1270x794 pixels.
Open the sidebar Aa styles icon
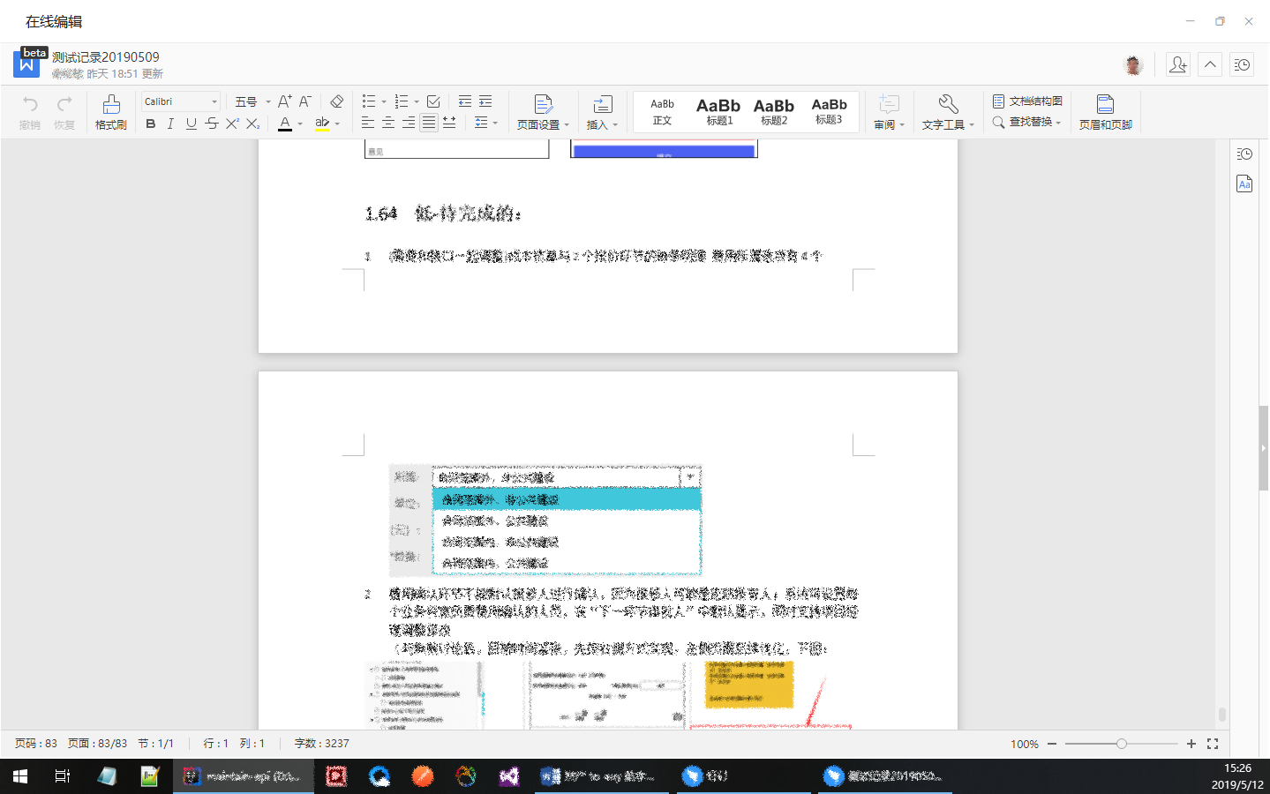(x=1244, y=184)
